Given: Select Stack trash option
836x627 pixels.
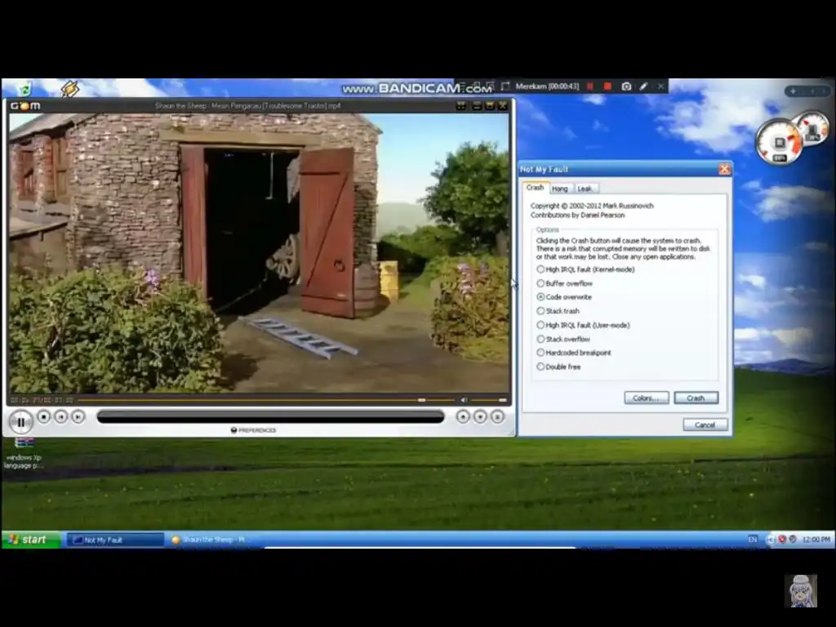Looking at the screenshot, I should 558,311.
